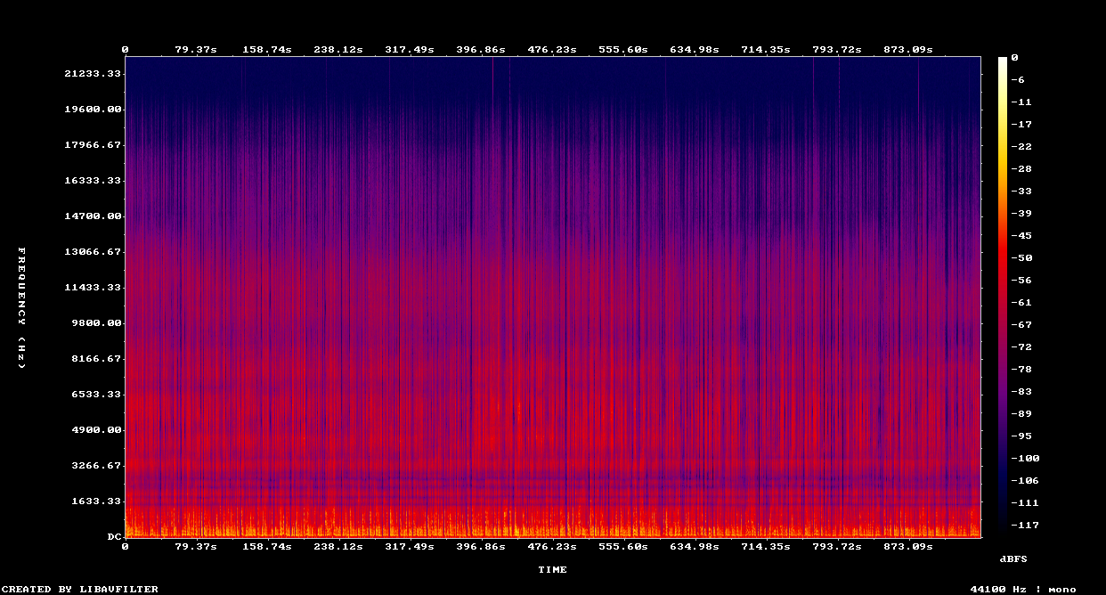Click the vertical FREQUENCY (Hz) axis title
Image resolution: width=1106 pixels, height=595 pixels.
point(22,307)
